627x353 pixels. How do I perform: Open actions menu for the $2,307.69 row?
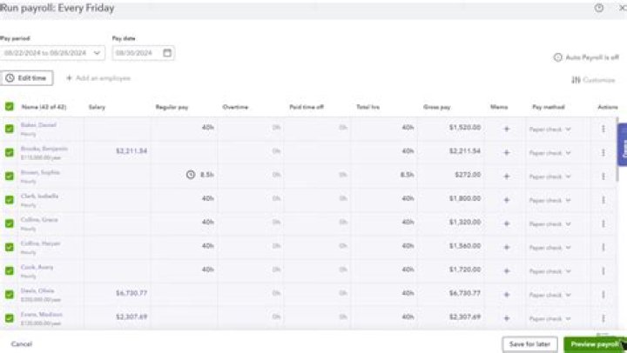pyautogui.click(x=603, y=318)
